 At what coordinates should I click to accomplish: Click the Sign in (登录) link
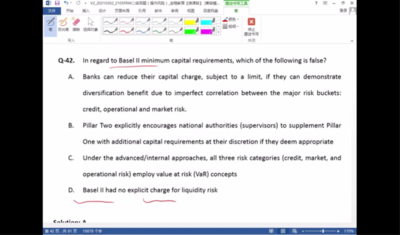343,10
